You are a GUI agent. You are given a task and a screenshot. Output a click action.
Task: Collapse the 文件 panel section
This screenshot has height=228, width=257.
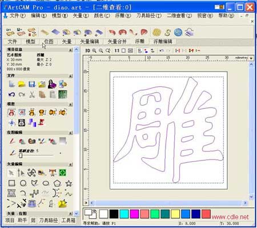[71, 76]
